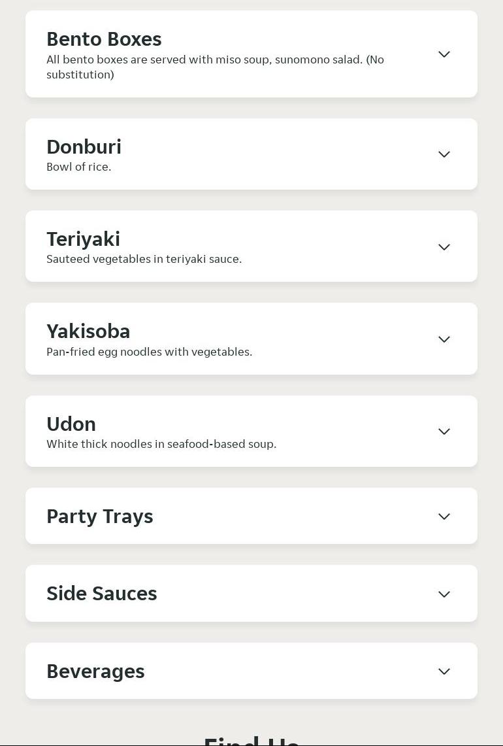Expand the Bento Boxes chevron arrow
Screen dimensions: 503x746
444,54
